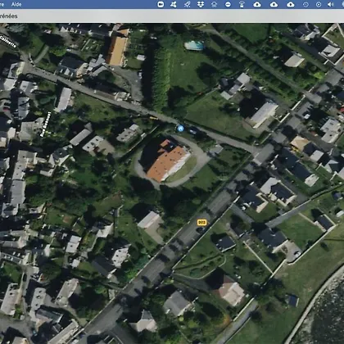Open the Aide menu
This screenshot has width=344, height=344.
pyautogui.click(x=16, y=4)
